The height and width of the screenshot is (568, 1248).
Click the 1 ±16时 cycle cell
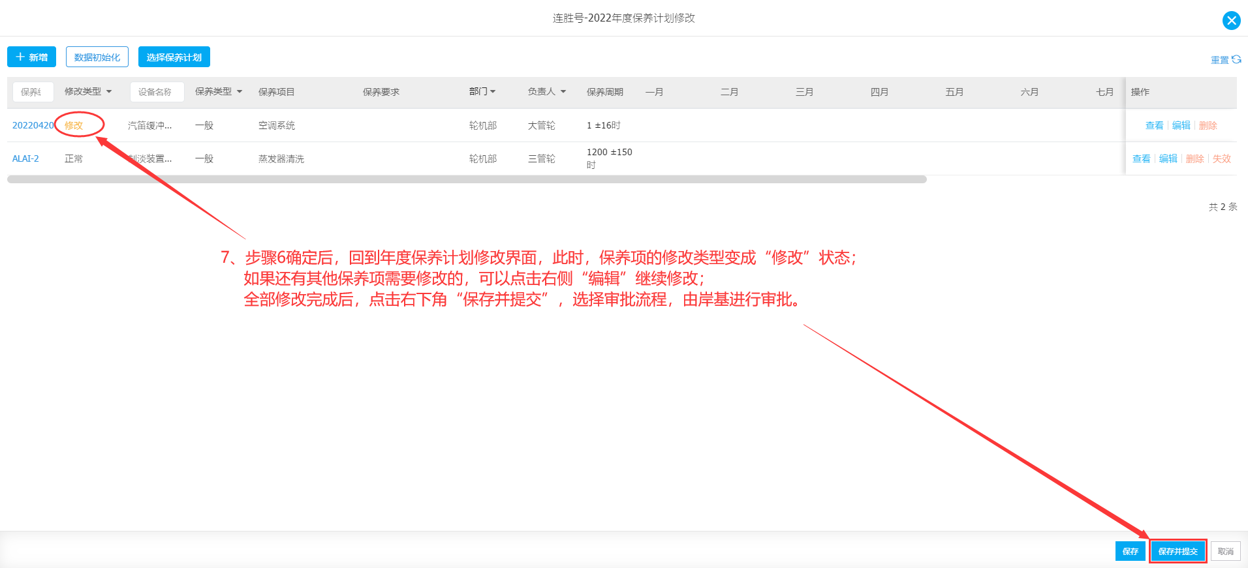point(604,125)
